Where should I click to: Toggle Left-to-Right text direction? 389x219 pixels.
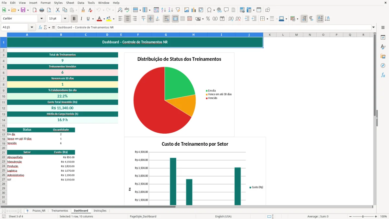pos(304,19)
